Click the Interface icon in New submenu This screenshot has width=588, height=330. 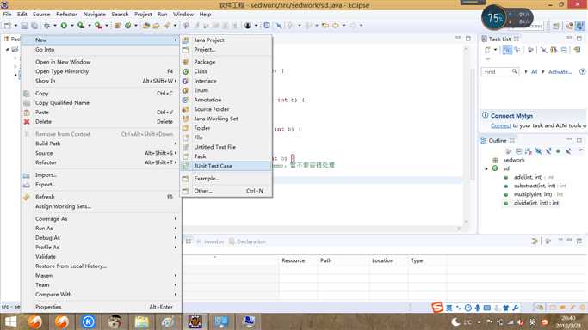pyautogui.click(x=186, y=81)
